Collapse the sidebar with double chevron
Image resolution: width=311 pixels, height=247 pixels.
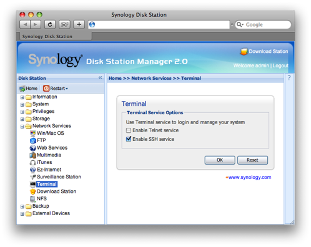[x=100, y=78]
